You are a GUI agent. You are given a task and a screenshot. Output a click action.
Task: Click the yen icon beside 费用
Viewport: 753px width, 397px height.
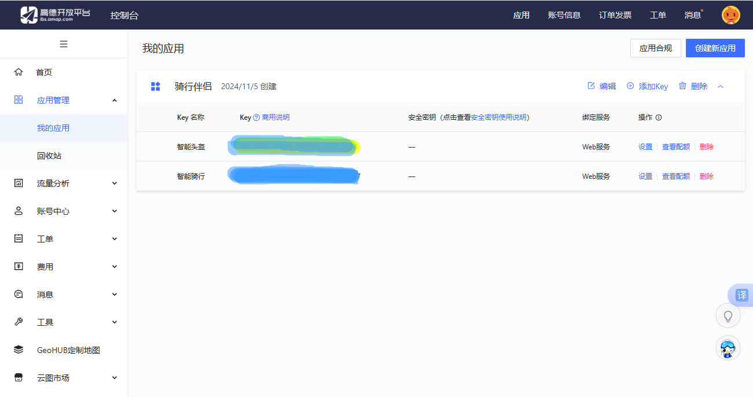click(19, 266)
